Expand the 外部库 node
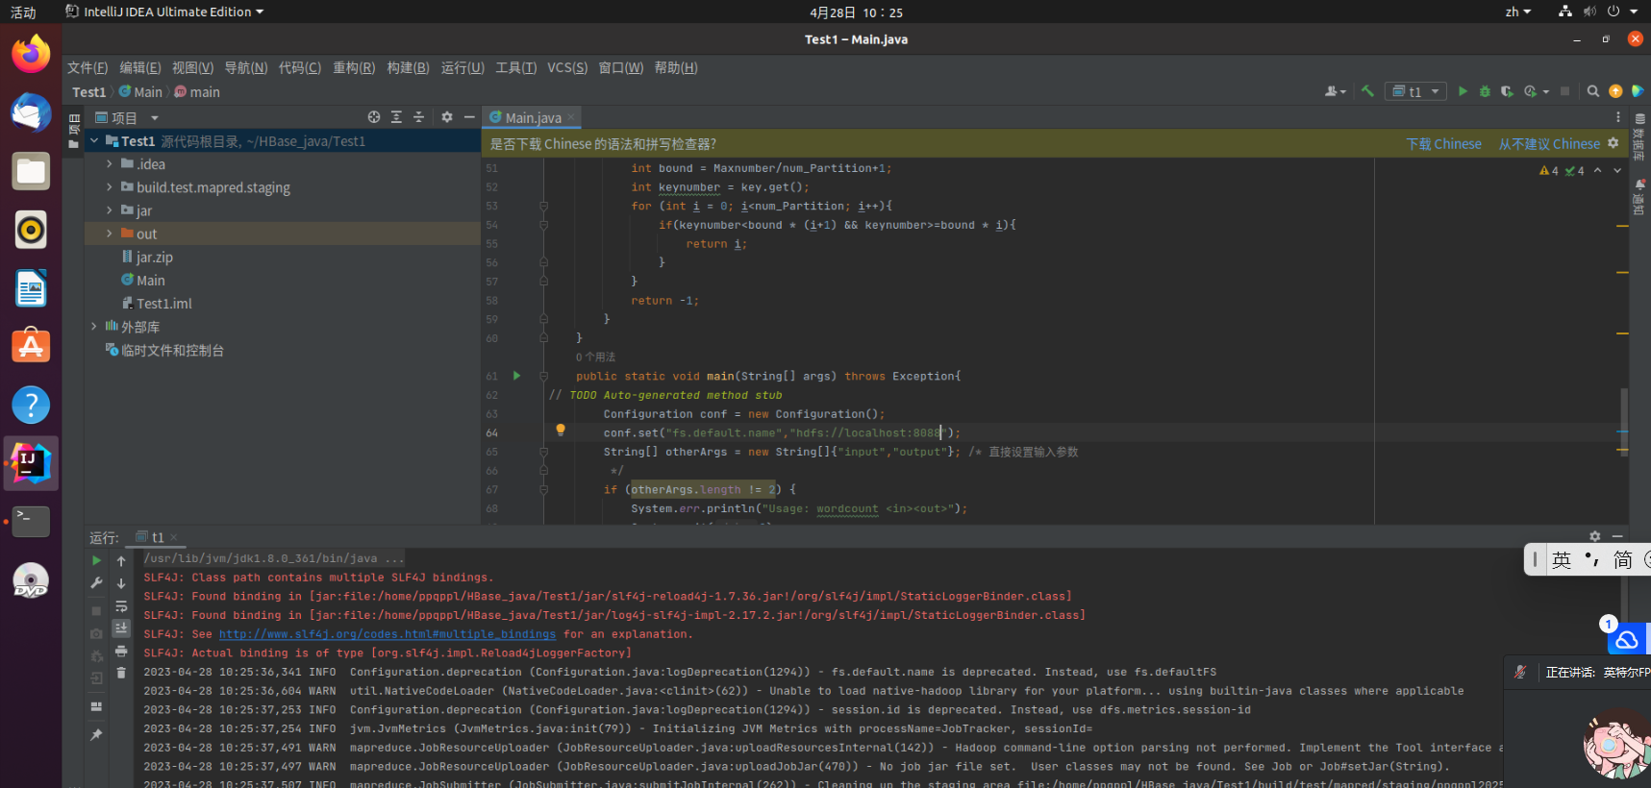The image size is (1651, 788). 94,327
